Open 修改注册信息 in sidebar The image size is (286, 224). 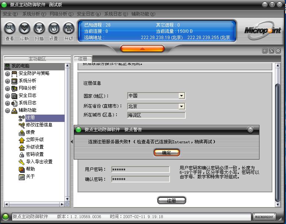tap(39, 125)
